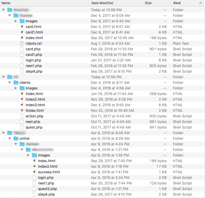Select the Chrome icon beside index3.html
The image size is (205, 198).
(x=22, y=105)
